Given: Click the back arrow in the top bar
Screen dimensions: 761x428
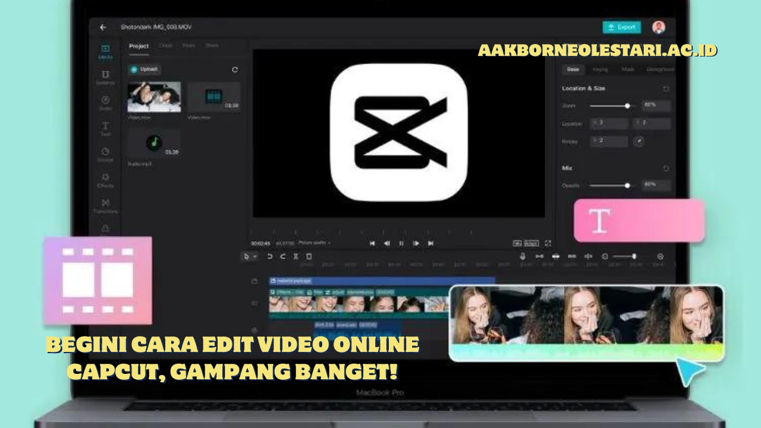Looking at the screenshot, I should (103, 27).
